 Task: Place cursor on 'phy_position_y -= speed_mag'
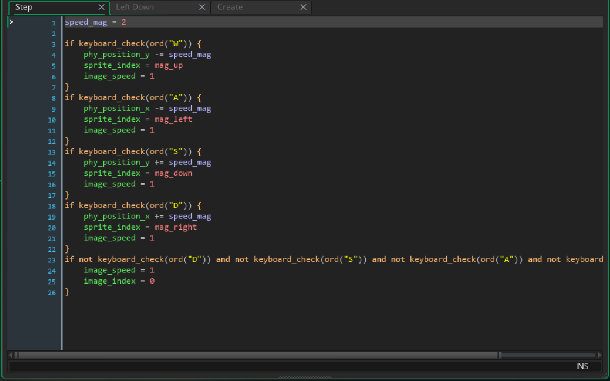[147, 55]
